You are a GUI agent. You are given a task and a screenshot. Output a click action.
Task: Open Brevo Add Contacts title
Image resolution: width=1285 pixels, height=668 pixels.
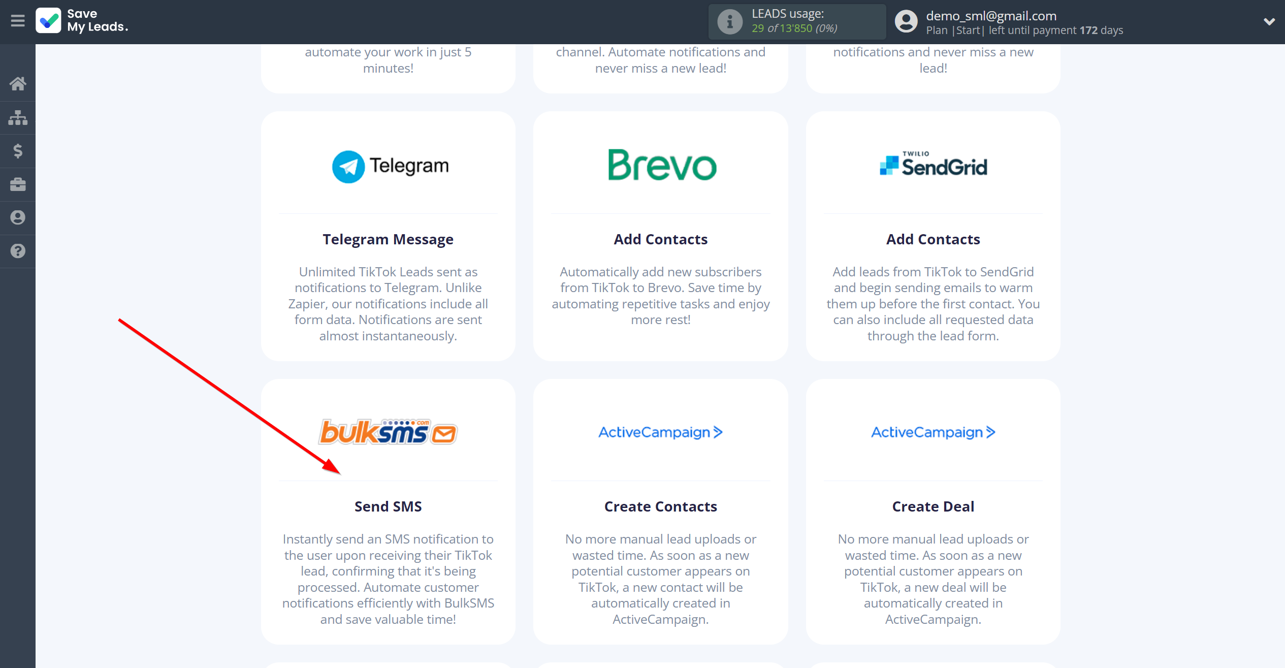(660, 239)
